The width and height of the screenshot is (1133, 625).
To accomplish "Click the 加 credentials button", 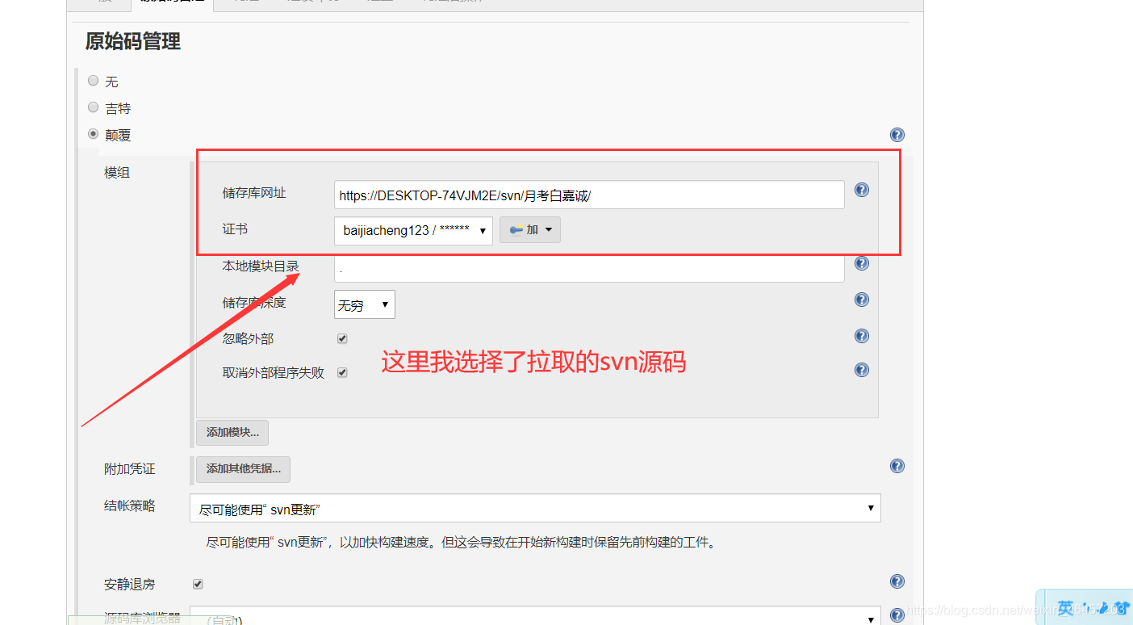I will [530, 229].
